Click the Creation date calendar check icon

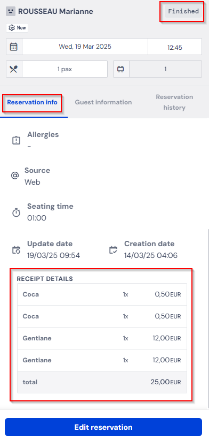(113, 250)
